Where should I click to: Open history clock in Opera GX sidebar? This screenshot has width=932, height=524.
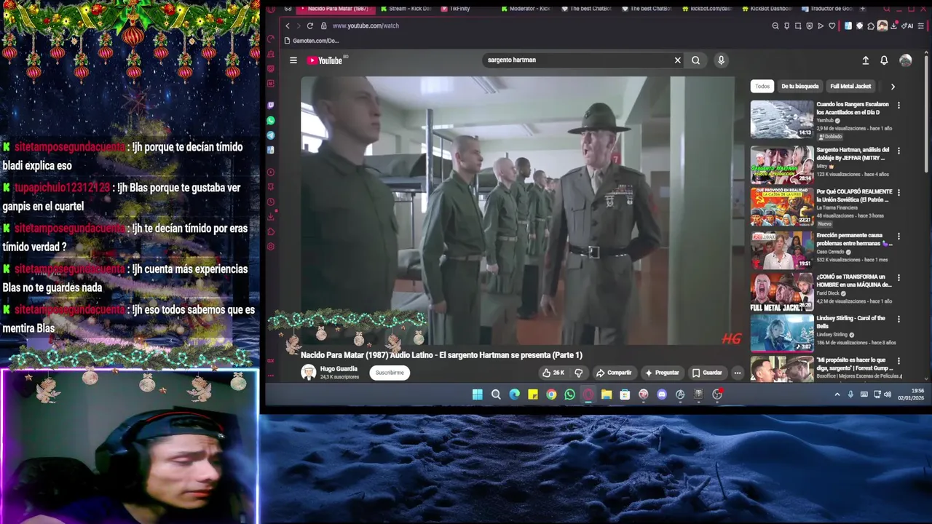(x=271, y=202)
